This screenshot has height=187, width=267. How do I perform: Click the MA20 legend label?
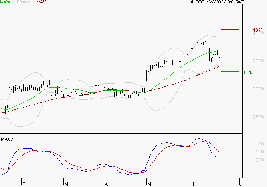click(5, 2)
